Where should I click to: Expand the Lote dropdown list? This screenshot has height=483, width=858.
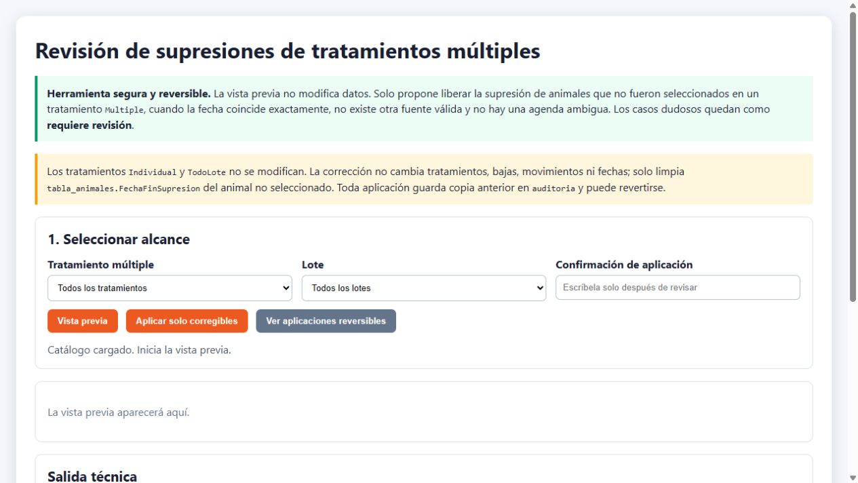point(423,288)
